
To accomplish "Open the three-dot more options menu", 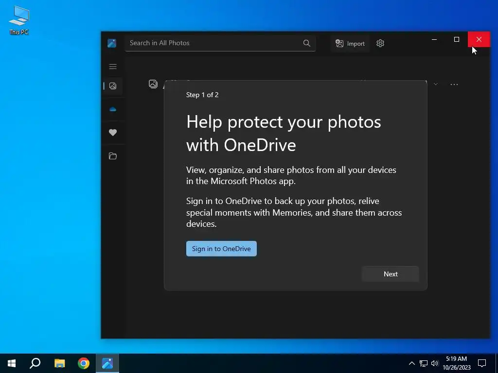I will click(454, 85).
